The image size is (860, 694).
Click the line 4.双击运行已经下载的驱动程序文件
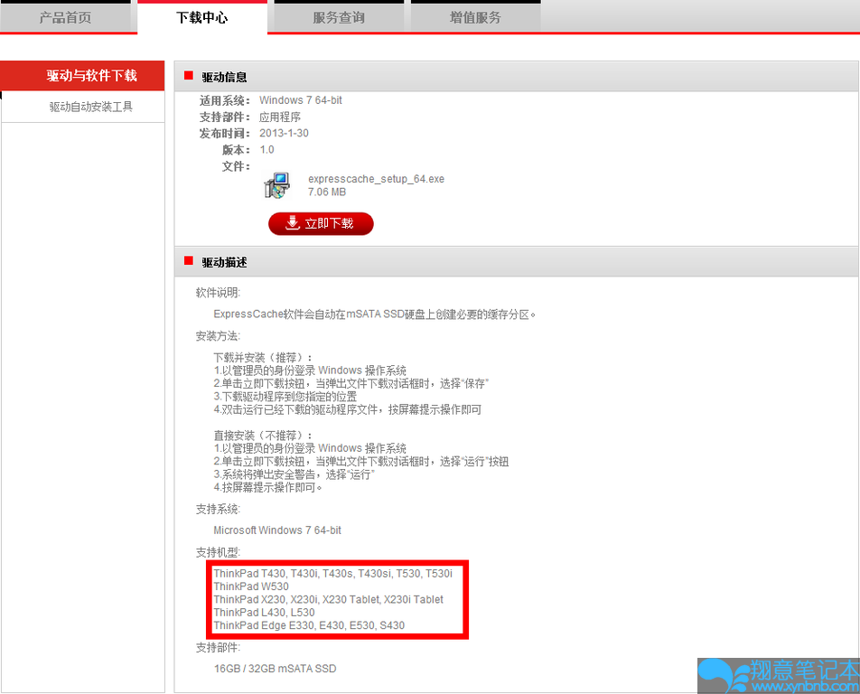click(347, 410)
